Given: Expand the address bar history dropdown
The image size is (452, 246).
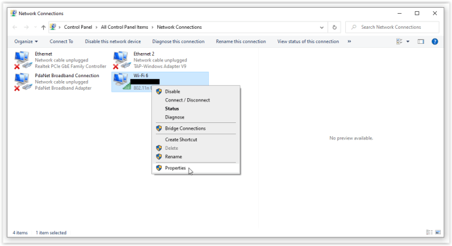Looking at the screenshot, I should (322, 27).
